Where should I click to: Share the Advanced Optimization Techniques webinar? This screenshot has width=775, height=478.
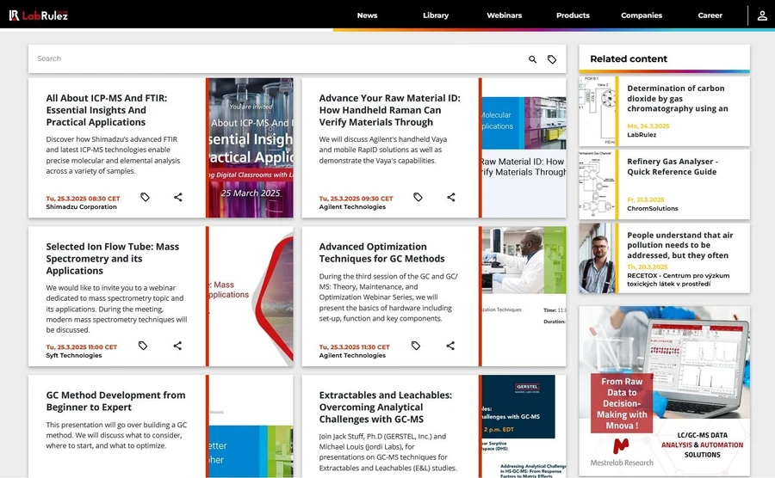[x=450, y=346]
